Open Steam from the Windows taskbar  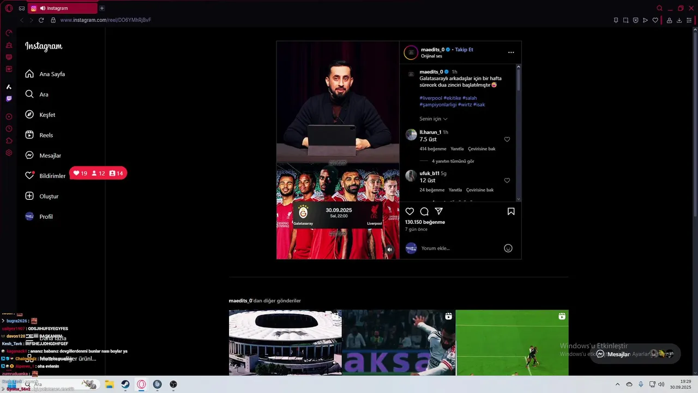[125, 384]
